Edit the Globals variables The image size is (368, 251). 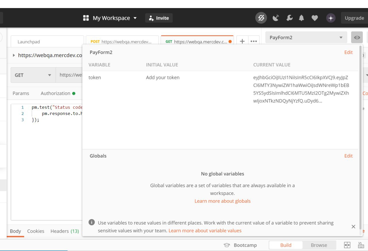(x=348, y=156)
